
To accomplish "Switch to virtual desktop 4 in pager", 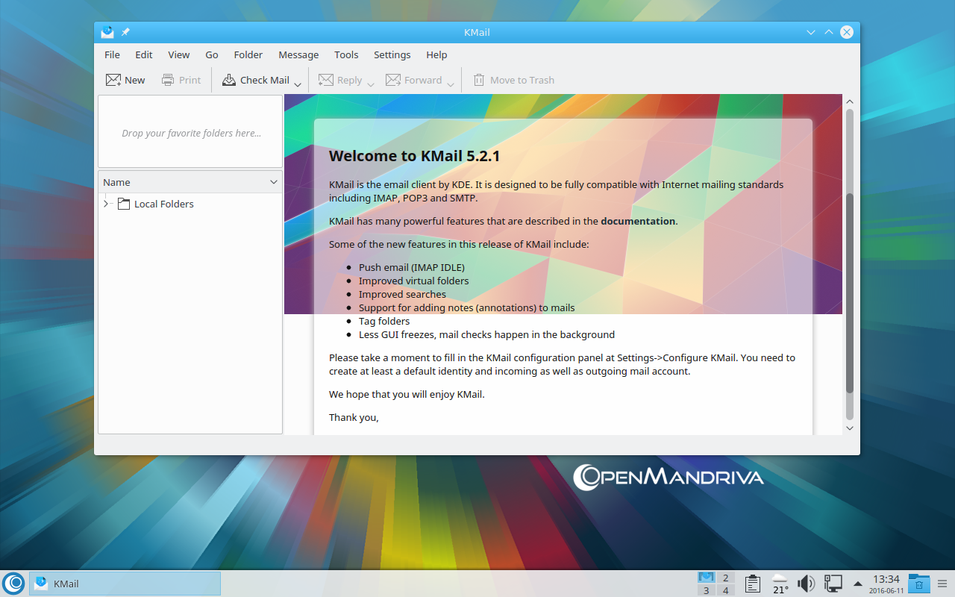I will coord(725,590).
